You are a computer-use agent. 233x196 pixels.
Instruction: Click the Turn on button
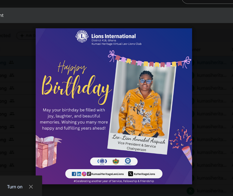tap(15, 187)
